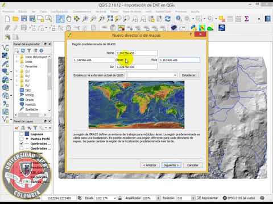
Task: Click Add PostGIS Layer elephant icon
Action: (5, 71)
